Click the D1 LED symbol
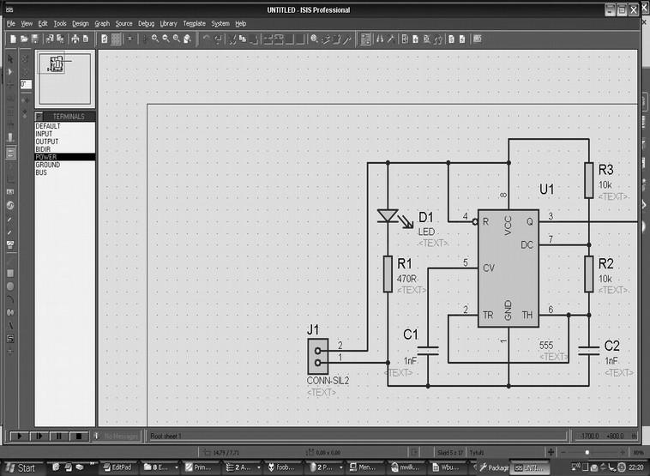 tap(388, 215)
